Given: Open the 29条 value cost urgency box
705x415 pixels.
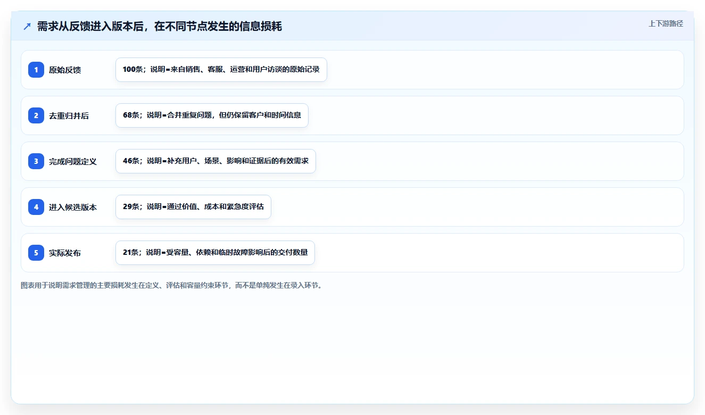Looking at the screenshot, I should click(193, 207).
